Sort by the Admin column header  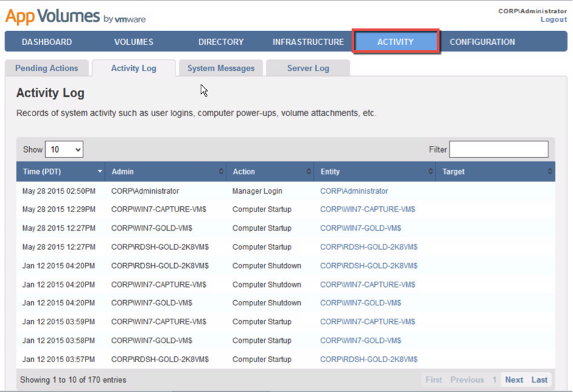[166, 171]
